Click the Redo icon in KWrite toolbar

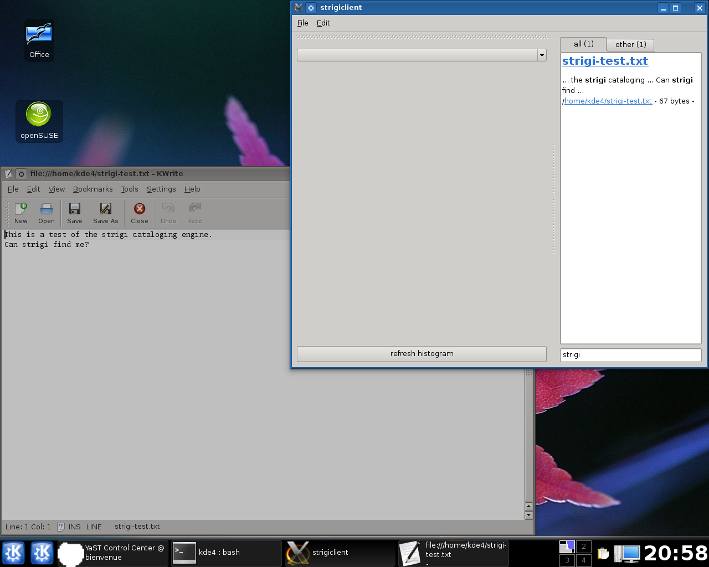coord(195,213)
